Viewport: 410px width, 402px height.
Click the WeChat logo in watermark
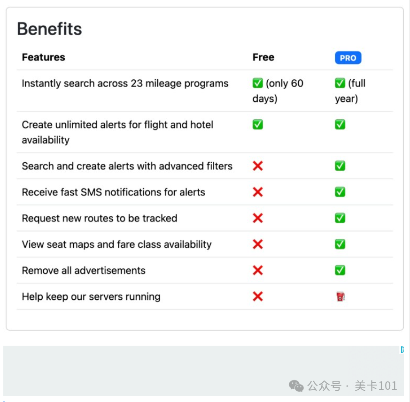[296, 386]
